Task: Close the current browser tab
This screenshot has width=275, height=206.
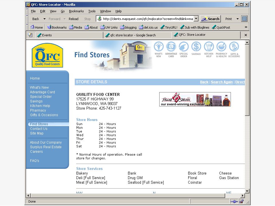Action: (x=246, y=35)
